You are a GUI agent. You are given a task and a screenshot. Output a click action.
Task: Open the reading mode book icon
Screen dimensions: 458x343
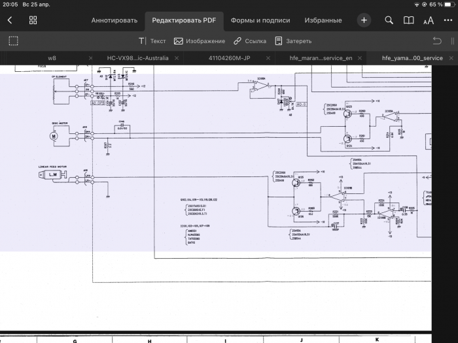pos(409,20)
